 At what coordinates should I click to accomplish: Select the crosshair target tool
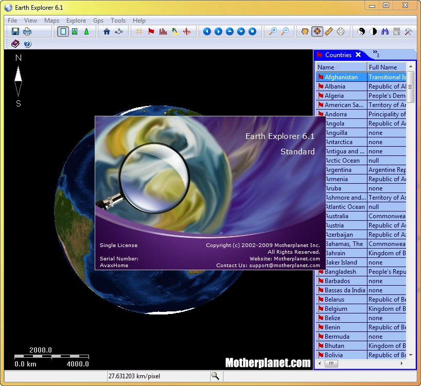pos(317,31)
